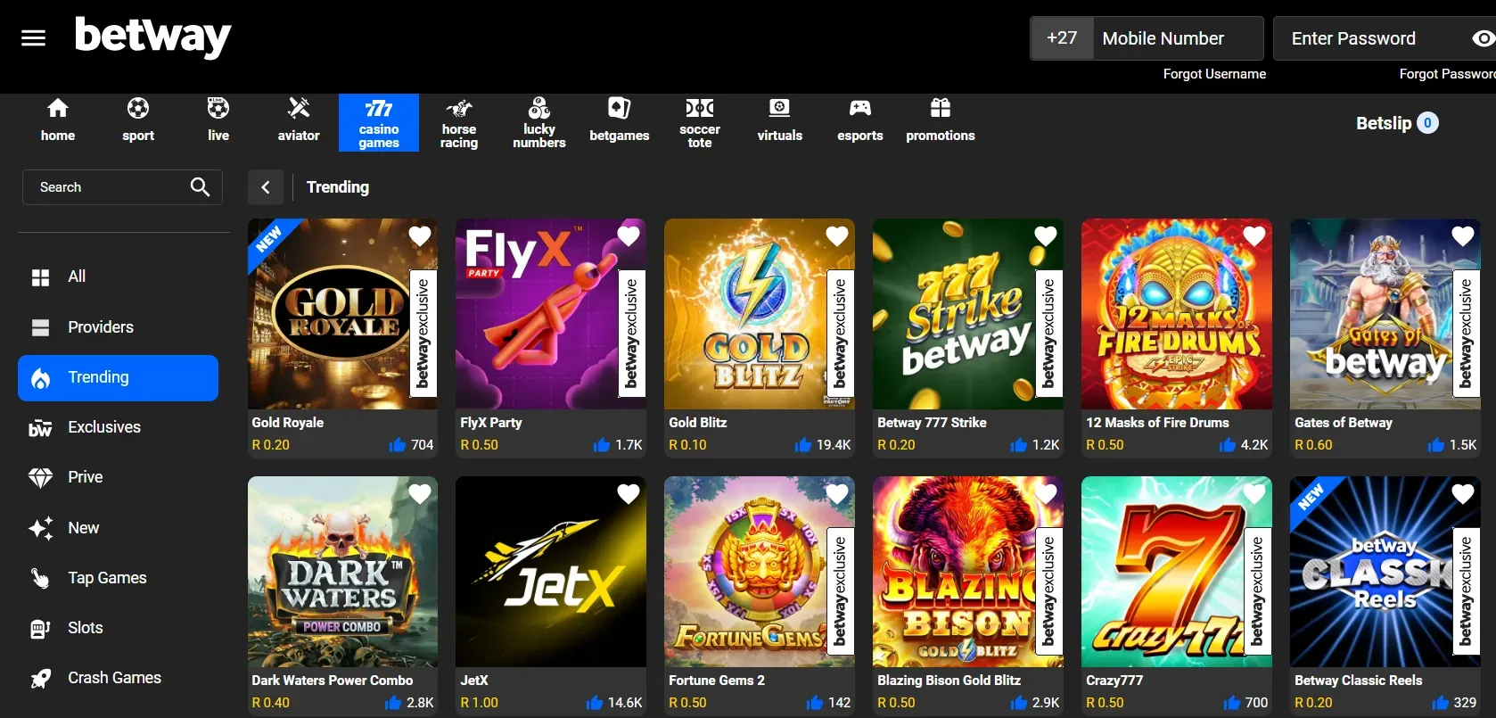Screen dimensions: 1496x718
Task: Open Gold Blitz game thumbnail
Action: pos(760,314)
